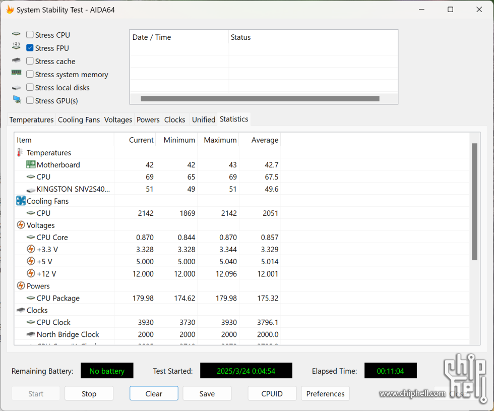Click the lightning icon next to +5 V
Viewport: 494px width, 411px height.
pyautogui.click(x=31, y=261)
